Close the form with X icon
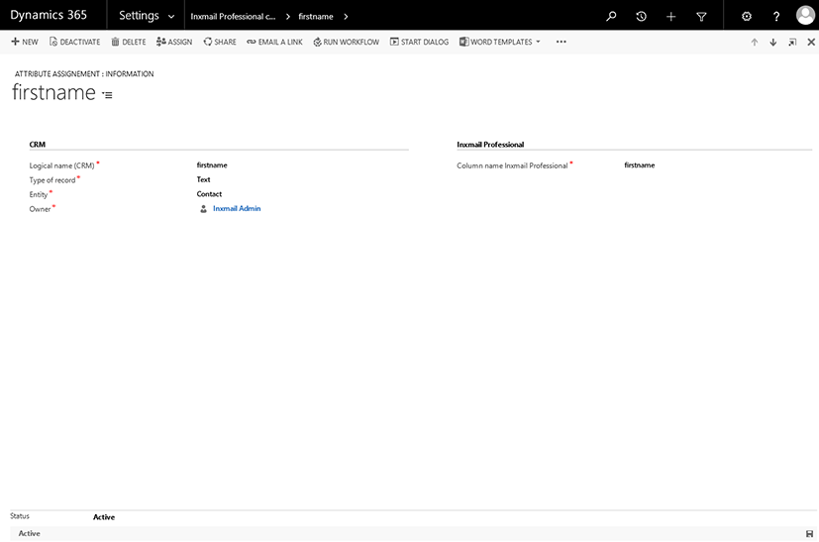 click(x=811, y=43)
